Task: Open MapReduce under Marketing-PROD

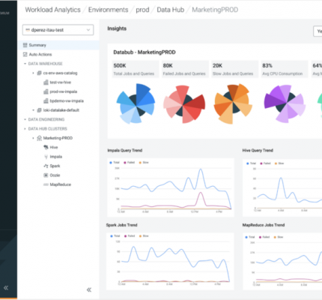Action: click(x=61, y=184)
